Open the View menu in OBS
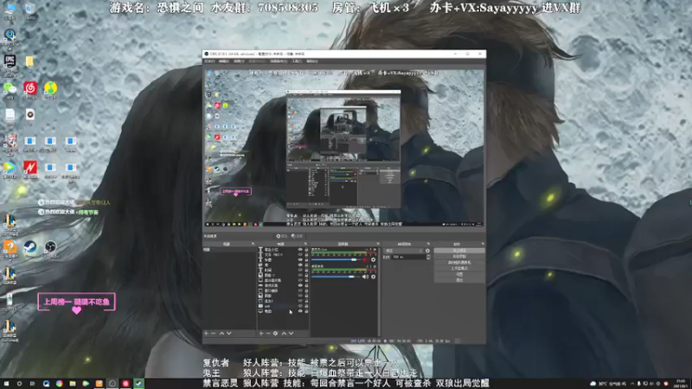This screenshot has height=389, width=692. 239,61
